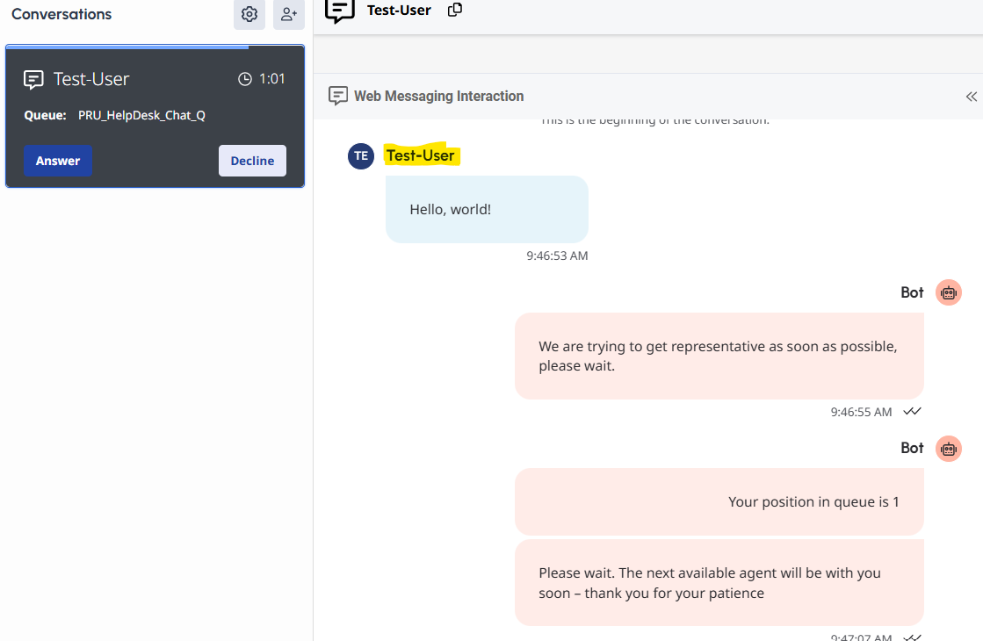The image size is (983, 641).
Task: Click the Web Messaging Interaction label
Action: 439,96
